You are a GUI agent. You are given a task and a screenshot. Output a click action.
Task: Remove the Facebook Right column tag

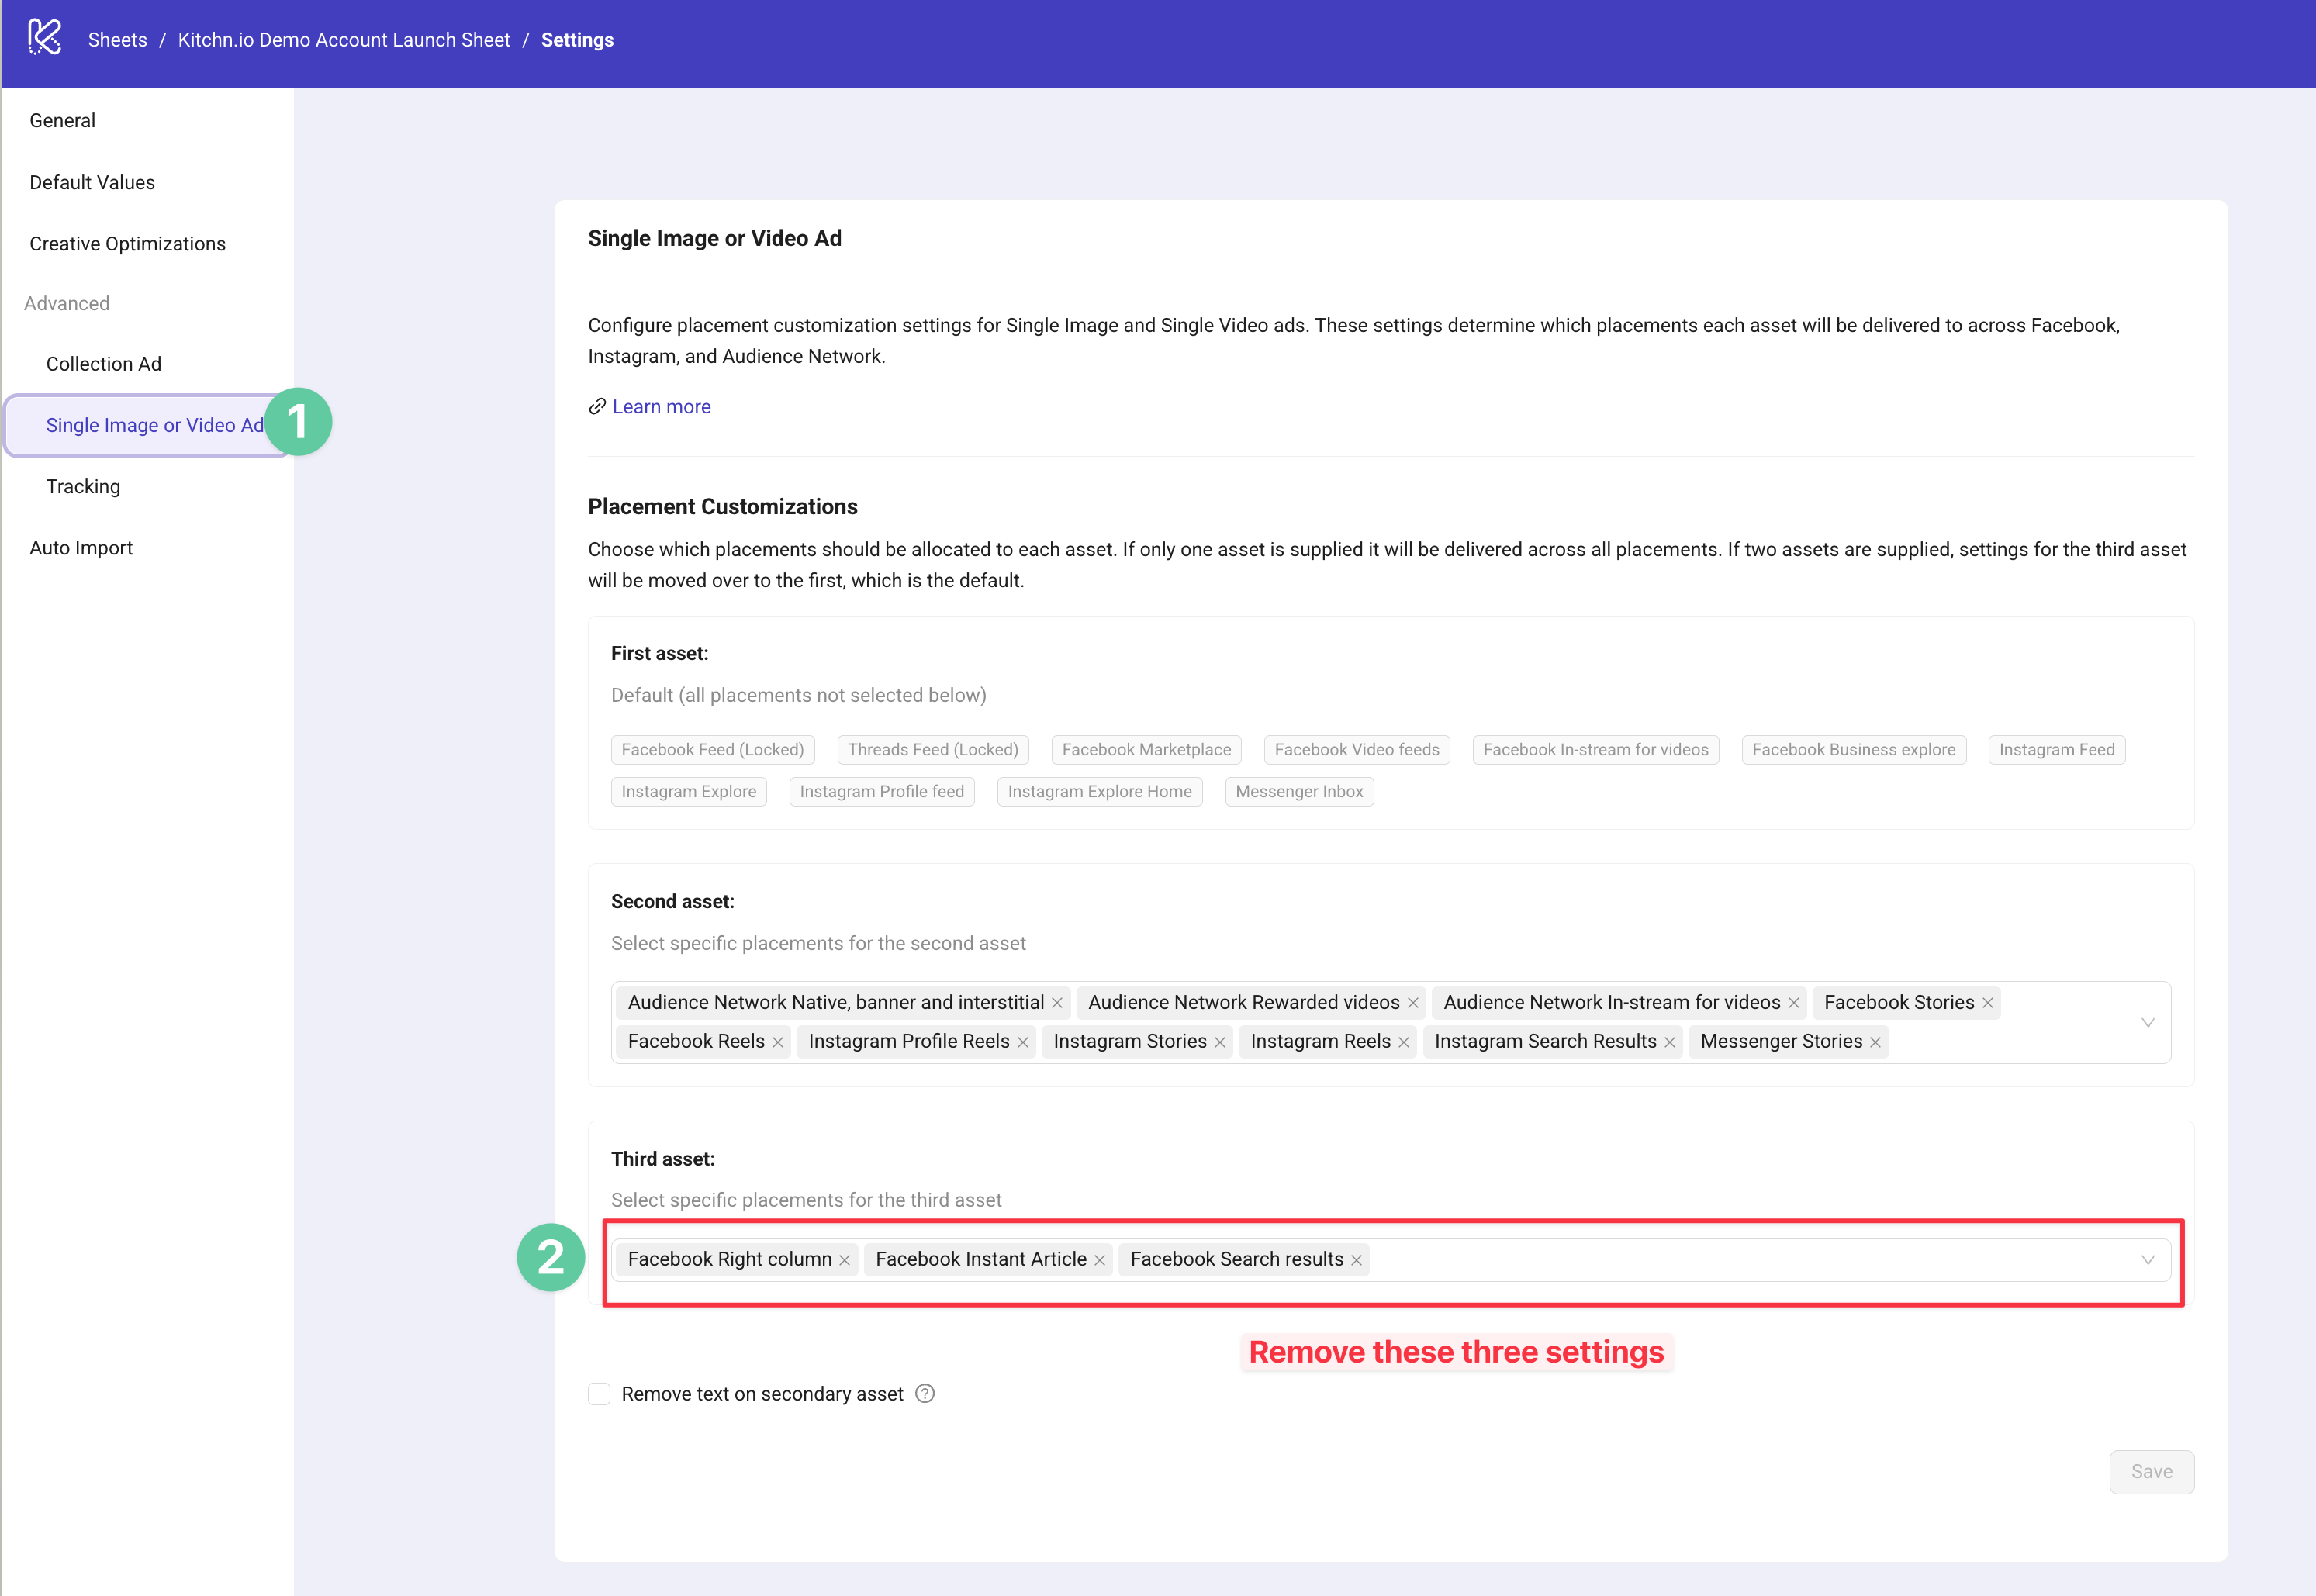845,1260
